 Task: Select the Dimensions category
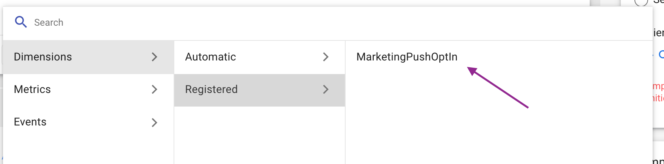[88, 57]
